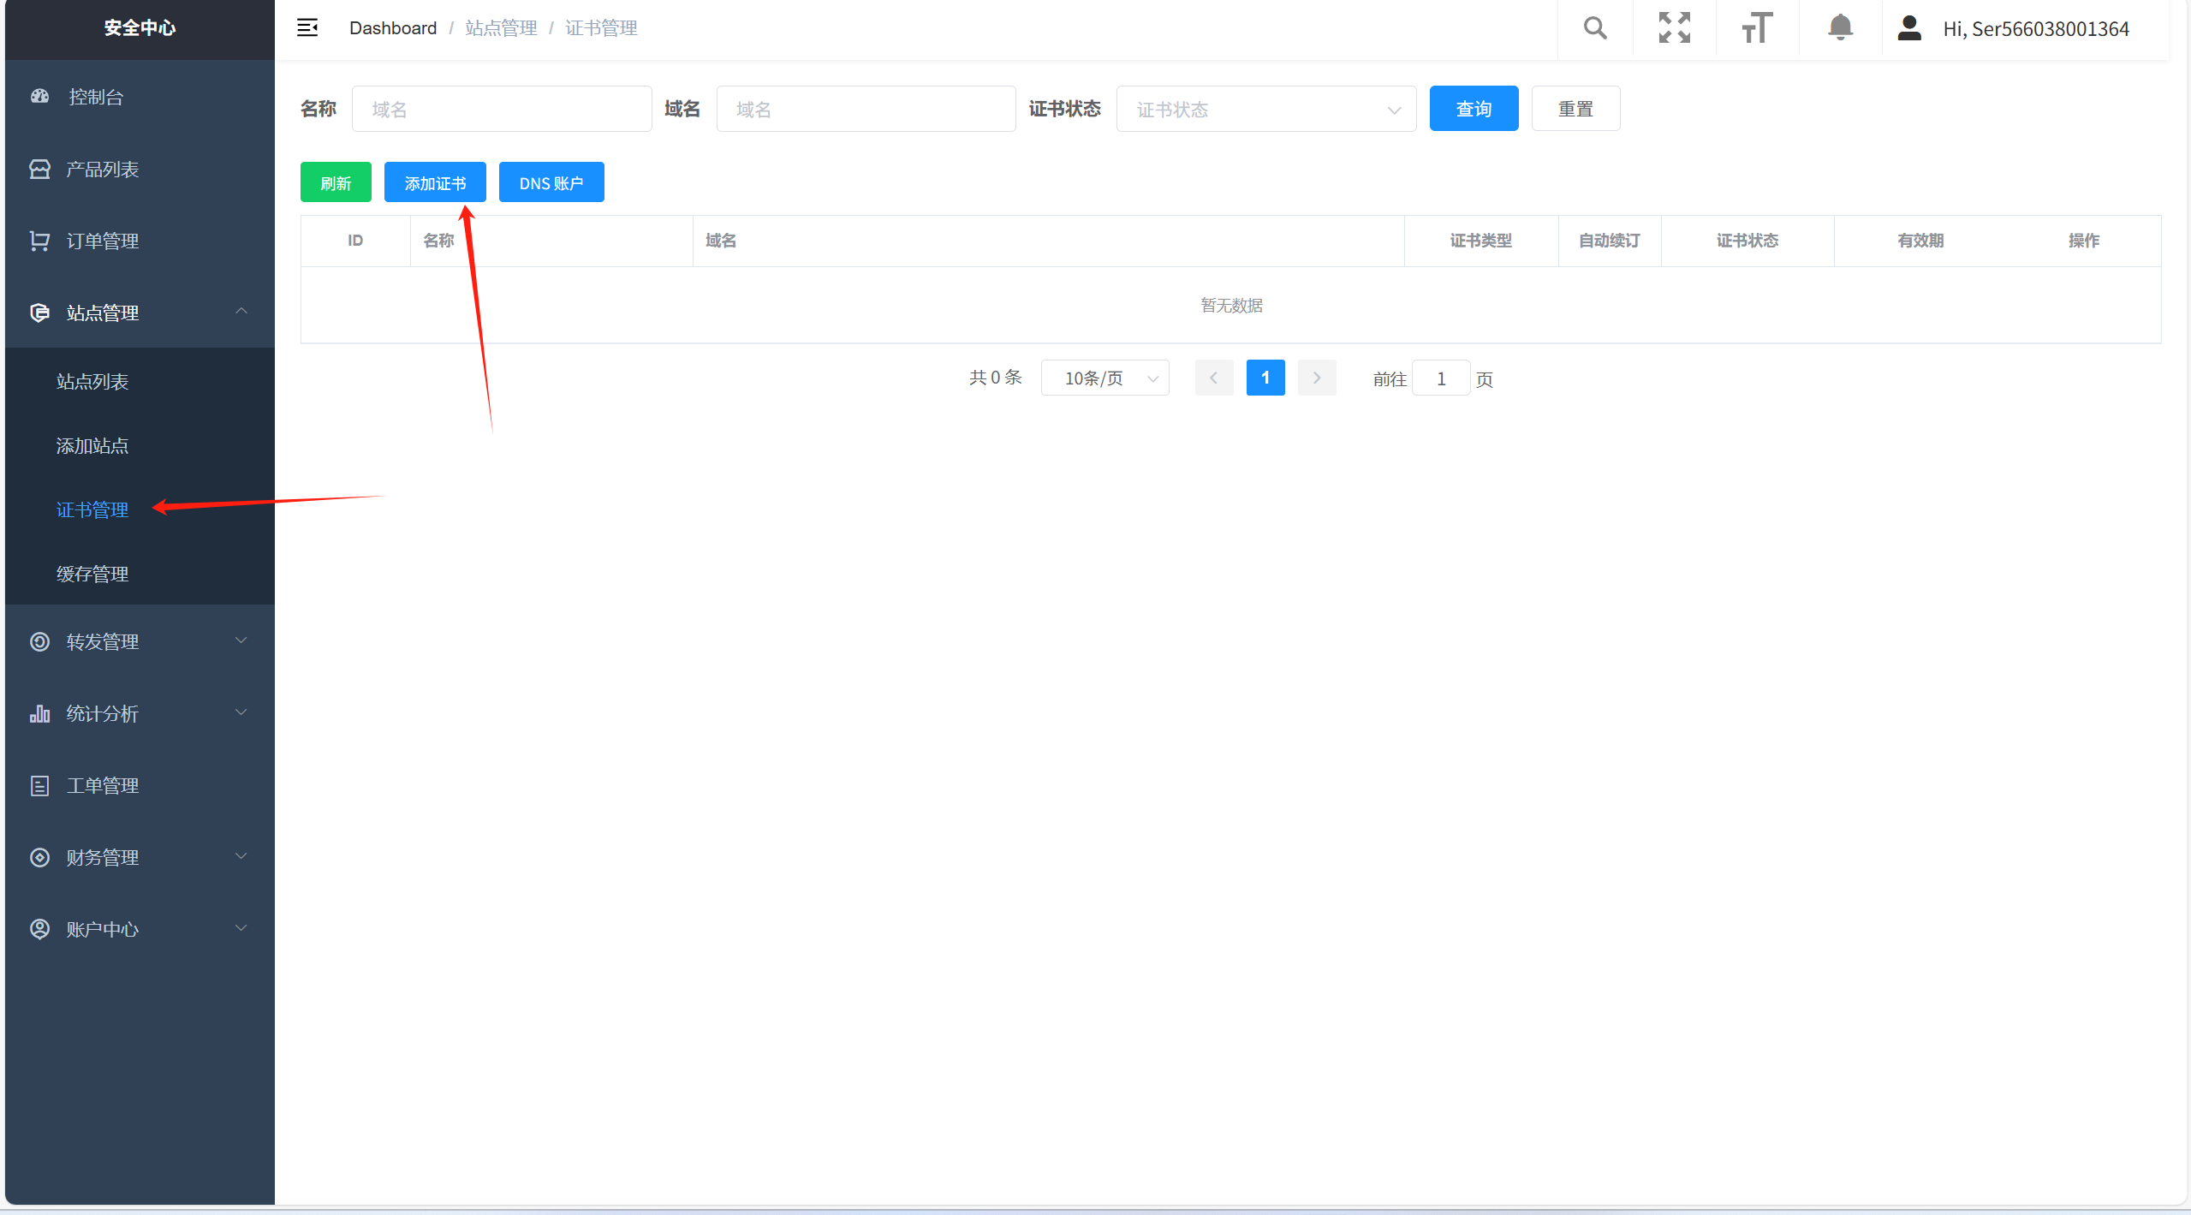Open the font size icon
2191x1215 pixels.
coord(1757,28)
